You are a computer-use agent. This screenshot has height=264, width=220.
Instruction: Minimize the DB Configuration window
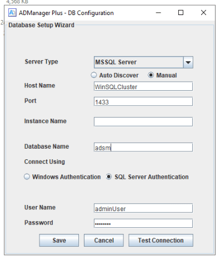tap(158, 13)
